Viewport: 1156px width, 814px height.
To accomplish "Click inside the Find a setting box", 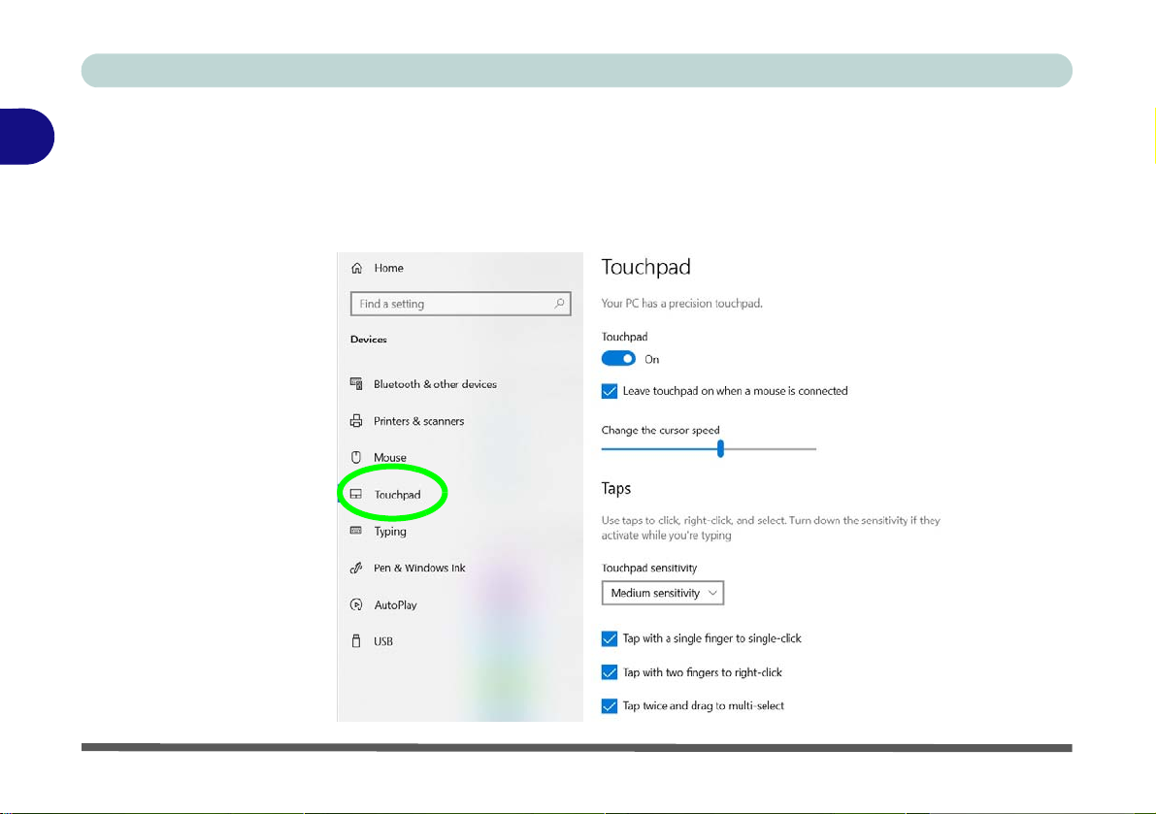I will (x=461, y=304).
